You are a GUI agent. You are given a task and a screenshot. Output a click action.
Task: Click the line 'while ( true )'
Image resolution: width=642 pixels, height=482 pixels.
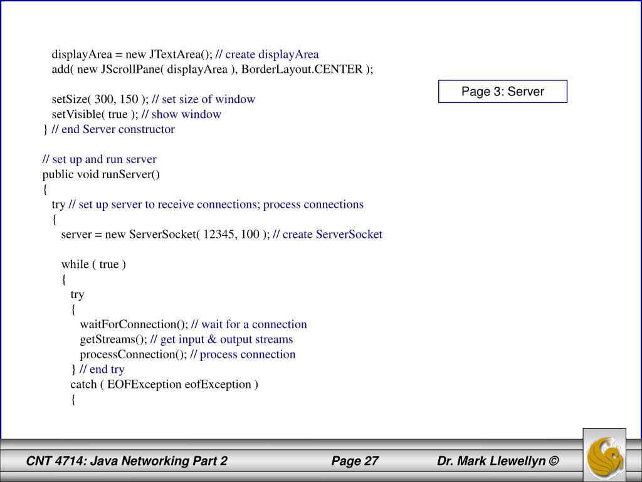click(x=94, y=264)
